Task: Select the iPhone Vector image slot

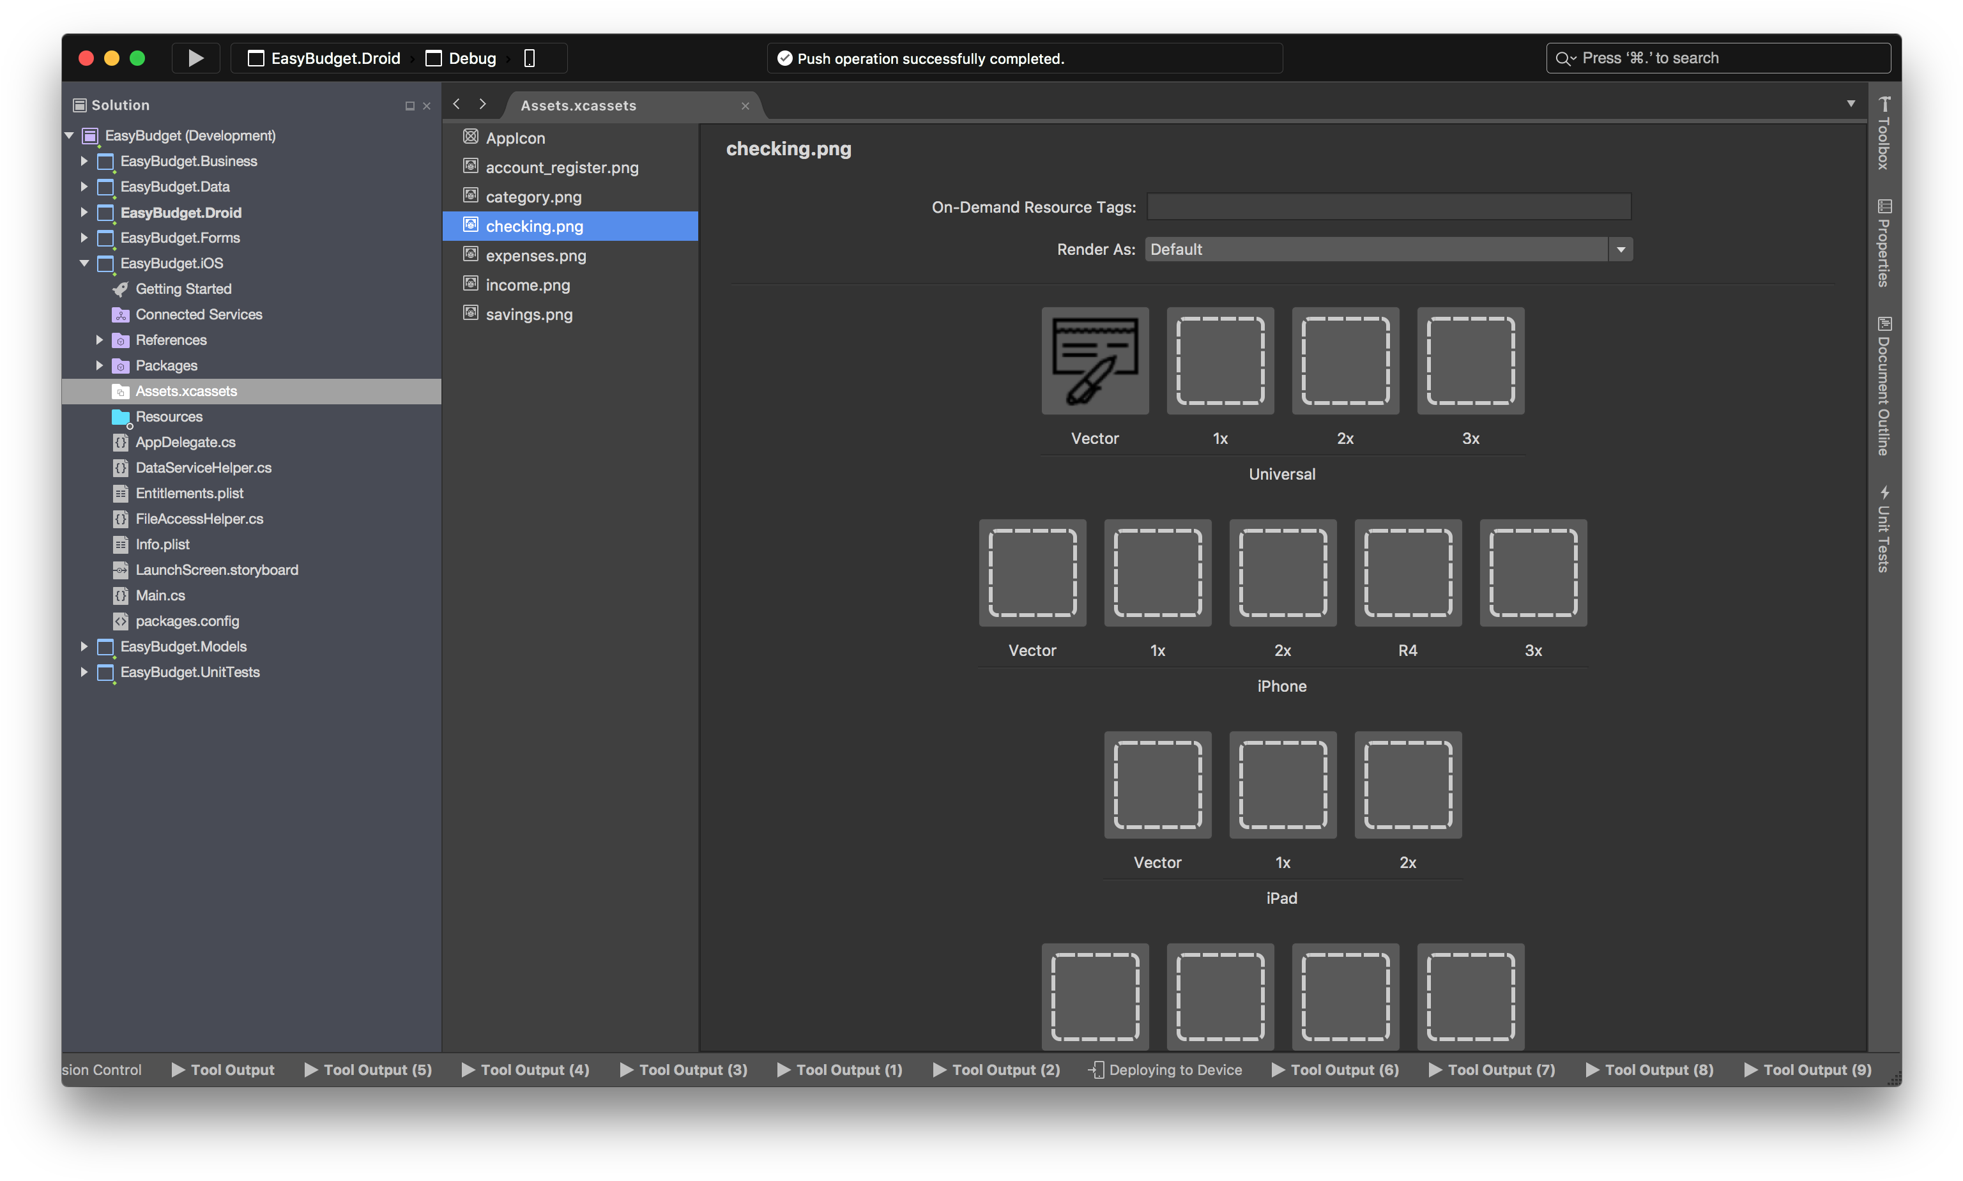Action: tap(1032, 572)
